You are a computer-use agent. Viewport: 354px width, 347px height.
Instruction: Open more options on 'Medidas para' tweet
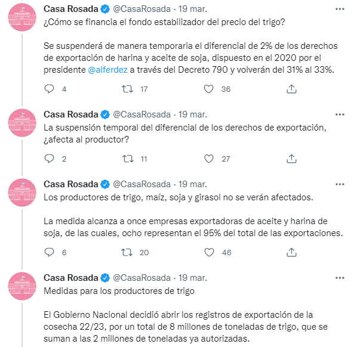click(340, 278)
